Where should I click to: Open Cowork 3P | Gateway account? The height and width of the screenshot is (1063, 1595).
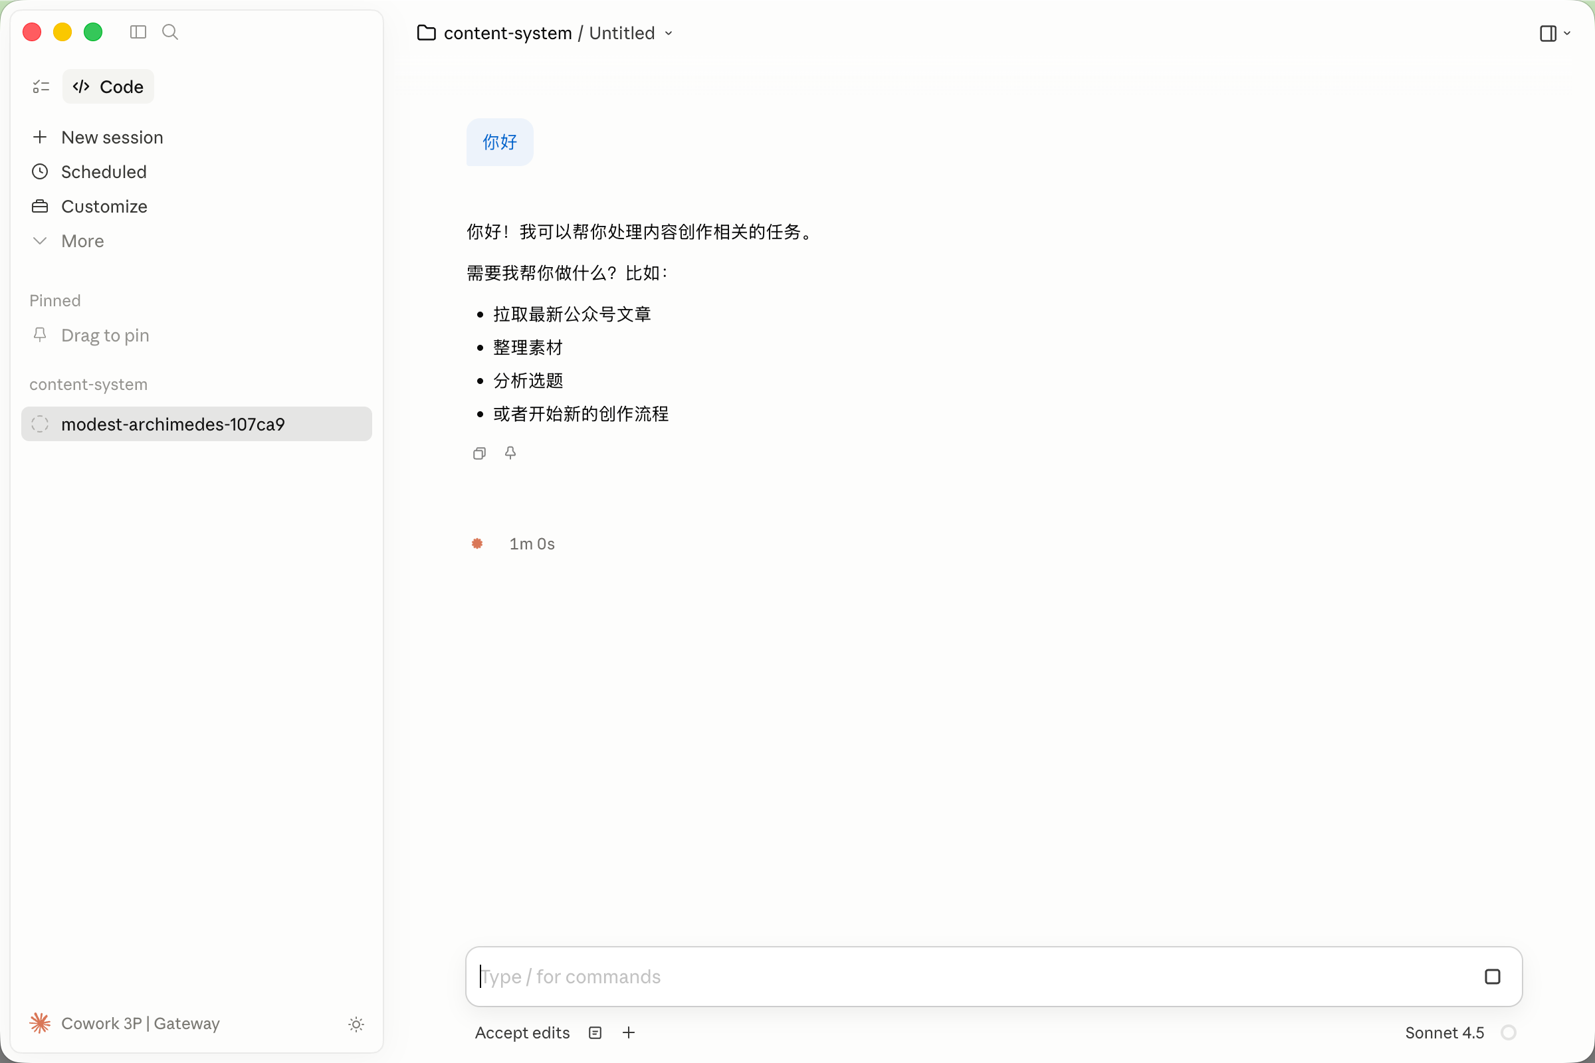click(140, 1024)
